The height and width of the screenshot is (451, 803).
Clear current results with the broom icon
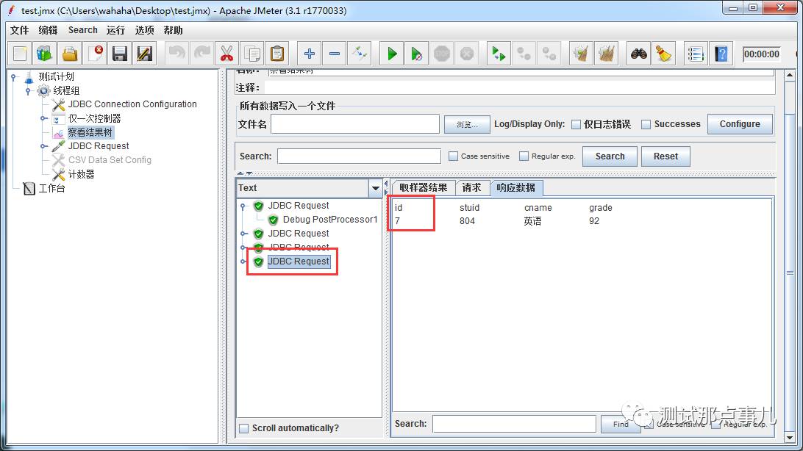(581, 54)
